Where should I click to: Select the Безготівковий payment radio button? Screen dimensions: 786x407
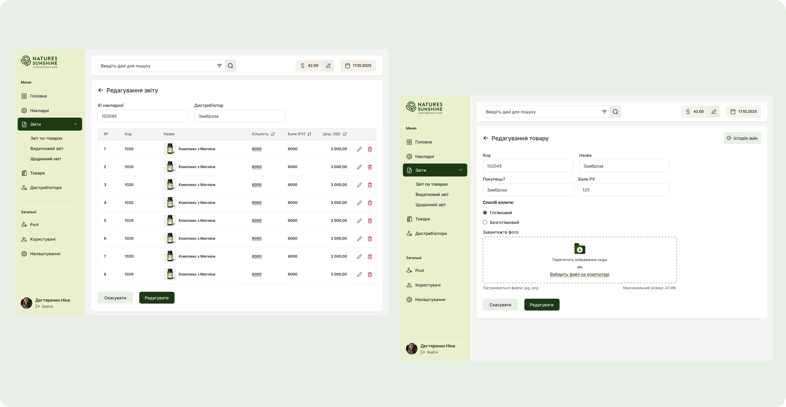click(x=485, y=222)
